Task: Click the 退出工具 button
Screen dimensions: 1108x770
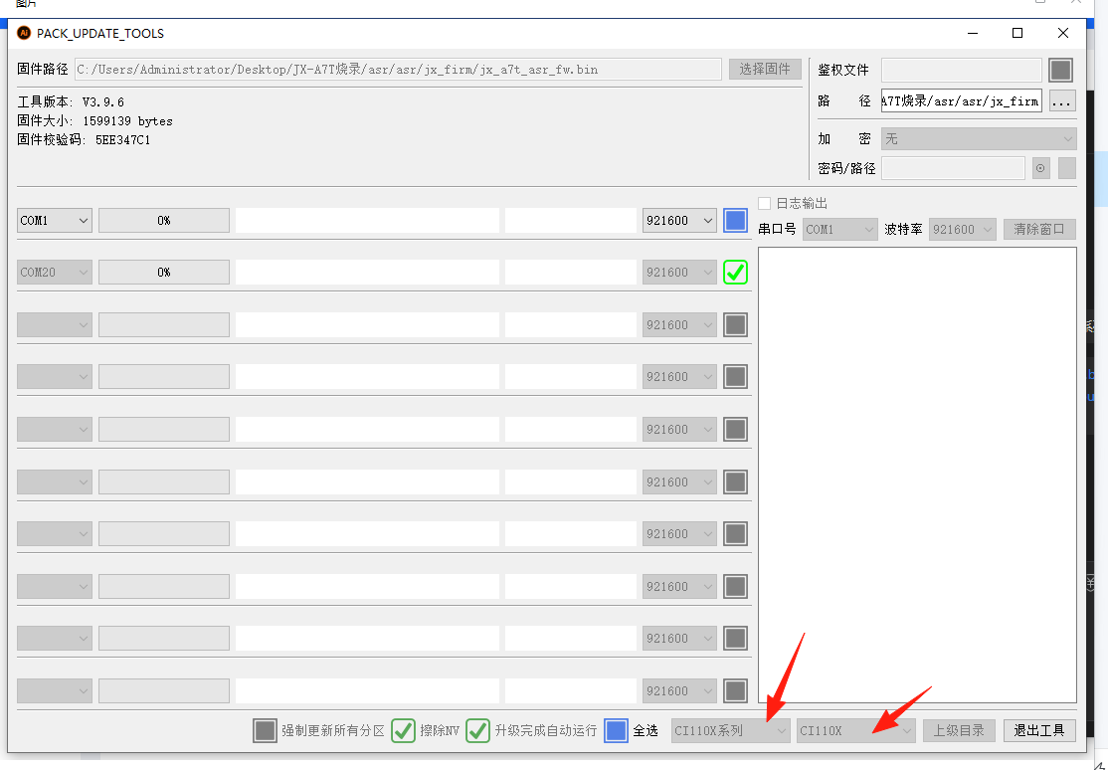Action: [x=1039, y=730]
